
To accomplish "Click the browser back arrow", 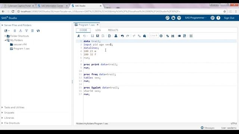I will click(3, 12).
